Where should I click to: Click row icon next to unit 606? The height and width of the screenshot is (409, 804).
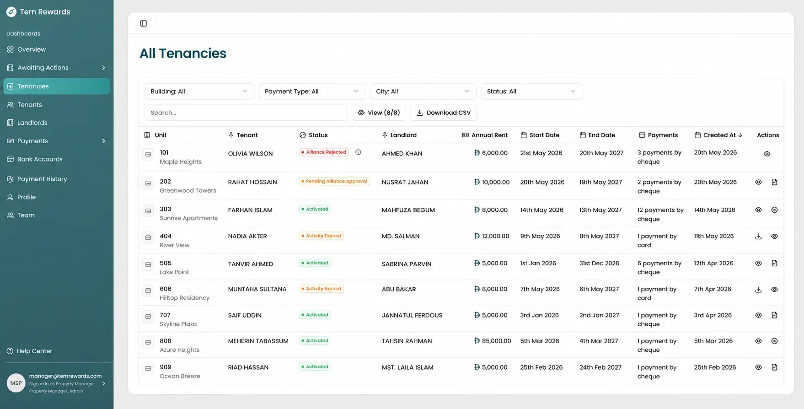coord(148,291)
